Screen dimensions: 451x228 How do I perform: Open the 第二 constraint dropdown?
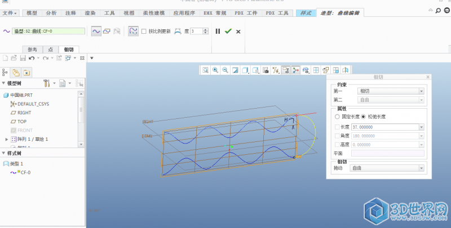tap(391, 100)
